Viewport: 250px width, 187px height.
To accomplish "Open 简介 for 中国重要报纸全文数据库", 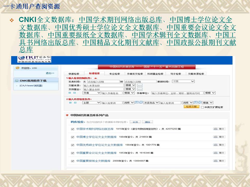I will click(x=219, y=161).
